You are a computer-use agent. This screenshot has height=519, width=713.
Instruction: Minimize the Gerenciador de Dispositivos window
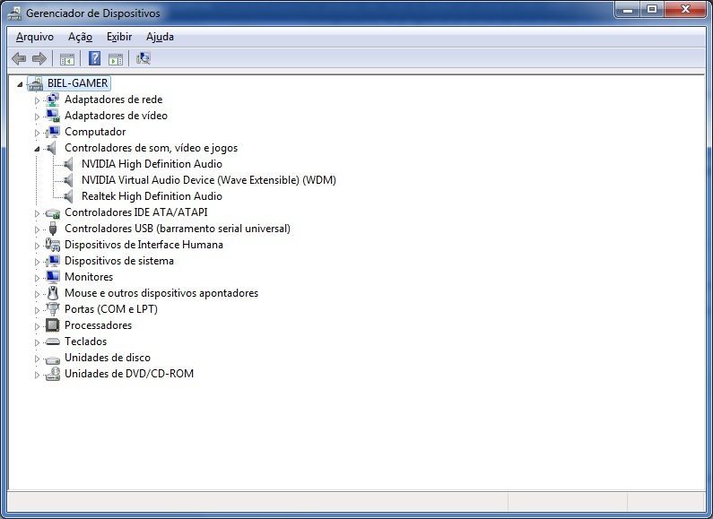[628, 10]
